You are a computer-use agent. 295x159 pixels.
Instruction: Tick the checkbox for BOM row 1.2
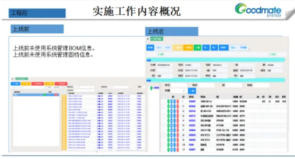(x=163, y=111)
